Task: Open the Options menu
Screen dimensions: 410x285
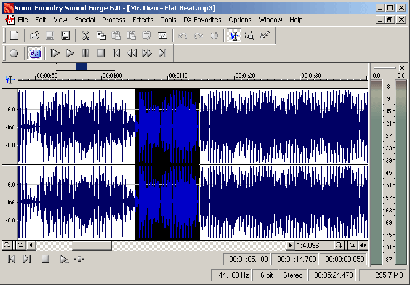Action: [239, 20]
